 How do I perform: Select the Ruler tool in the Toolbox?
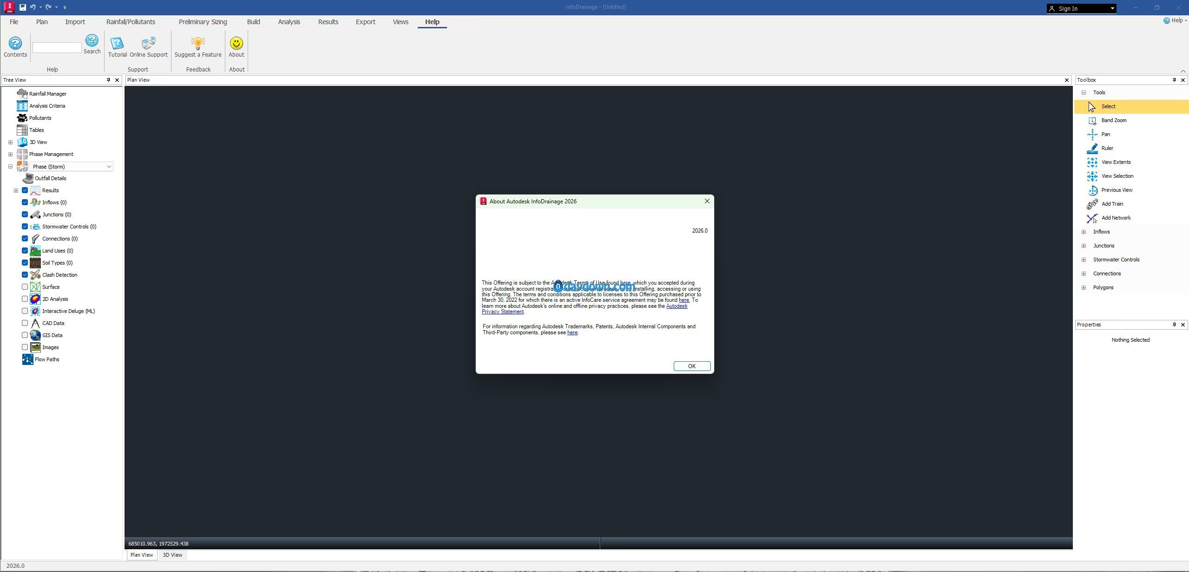[x=1107, y=148]
